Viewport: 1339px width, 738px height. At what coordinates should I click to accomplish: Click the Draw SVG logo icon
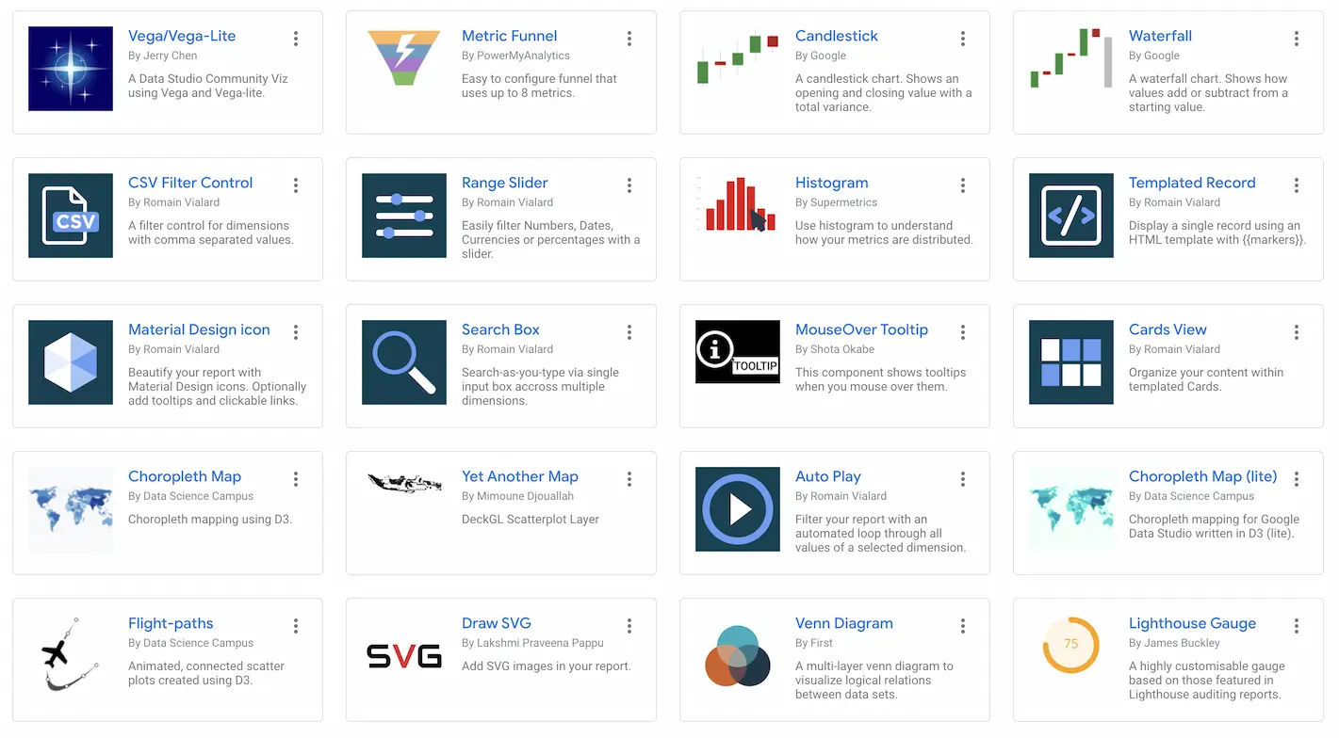click(x=404, y=655)
